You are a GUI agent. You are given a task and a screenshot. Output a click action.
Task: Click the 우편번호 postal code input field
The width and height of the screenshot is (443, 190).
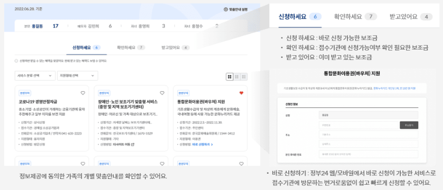tap(358, 125)
